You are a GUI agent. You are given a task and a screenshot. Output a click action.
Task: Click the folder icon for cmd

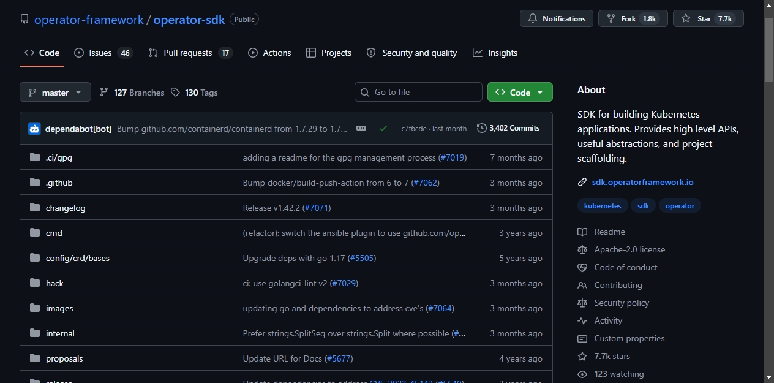(x=34, y=233)
